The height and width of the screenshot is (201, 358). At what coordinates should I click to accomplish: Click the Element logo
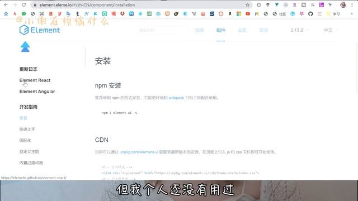(x=40, y=30)
